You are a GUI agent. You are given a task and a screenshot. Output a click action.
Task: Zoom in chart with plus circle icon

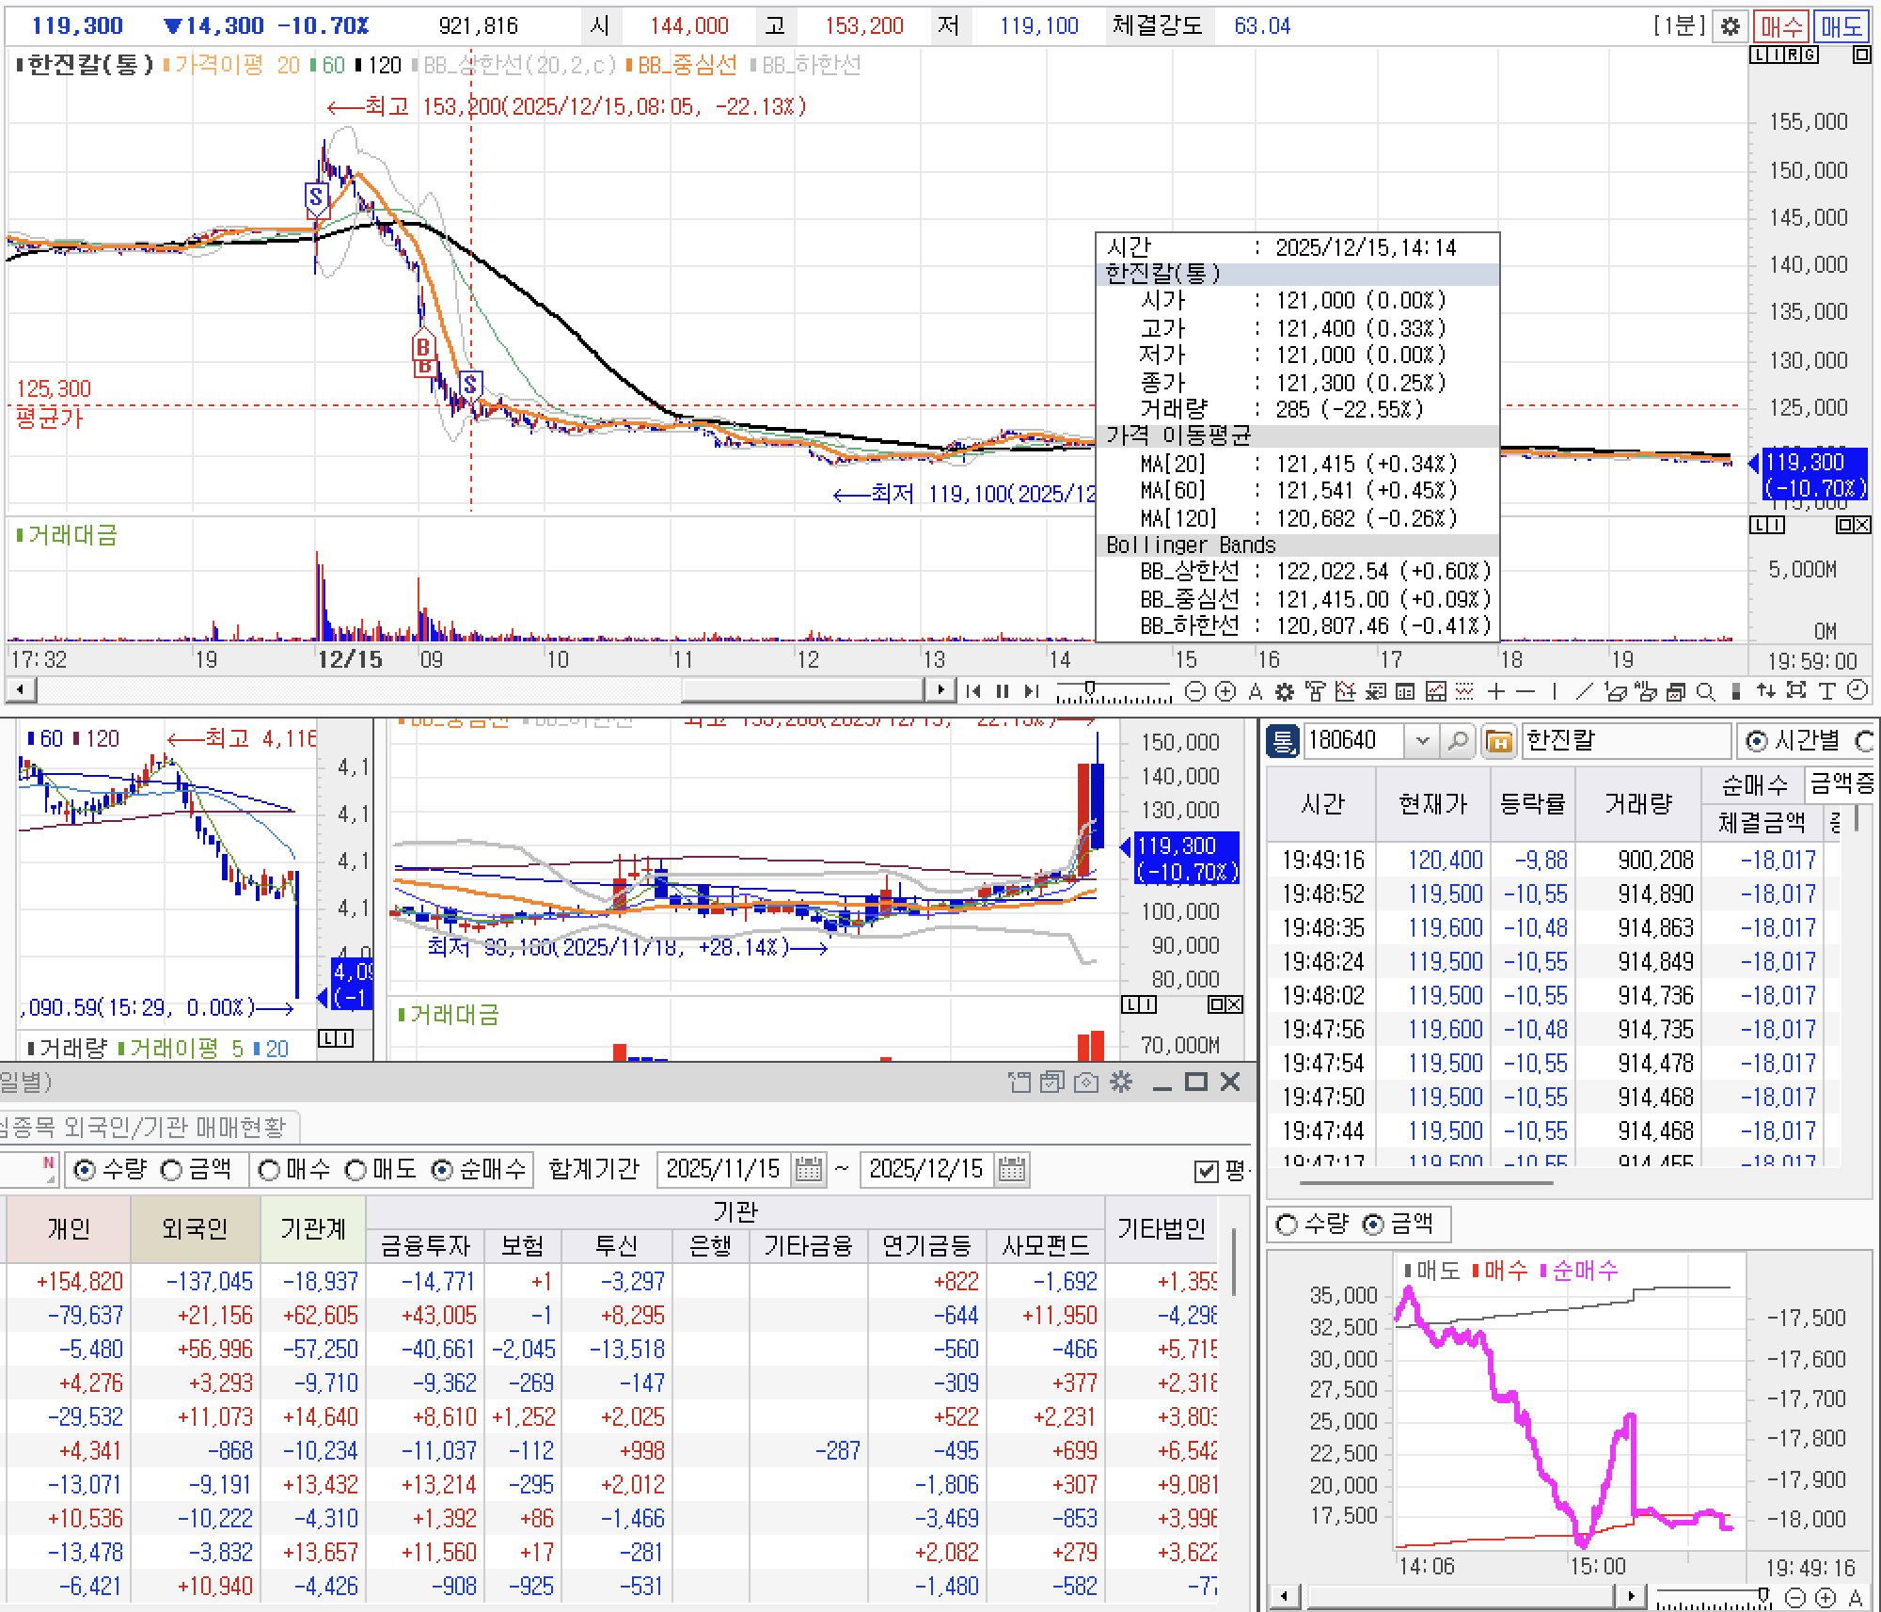tap(1225, 692)
